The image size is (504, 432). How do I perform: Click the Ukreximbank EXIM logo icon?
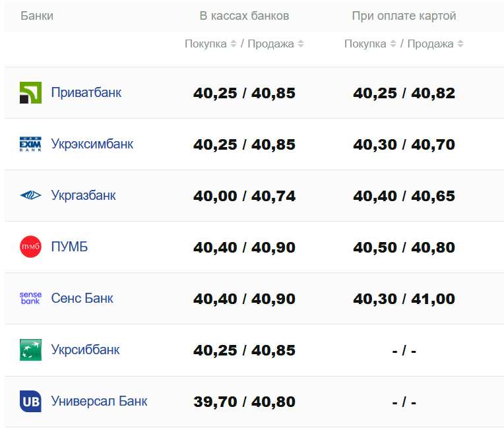coord(30,144)
